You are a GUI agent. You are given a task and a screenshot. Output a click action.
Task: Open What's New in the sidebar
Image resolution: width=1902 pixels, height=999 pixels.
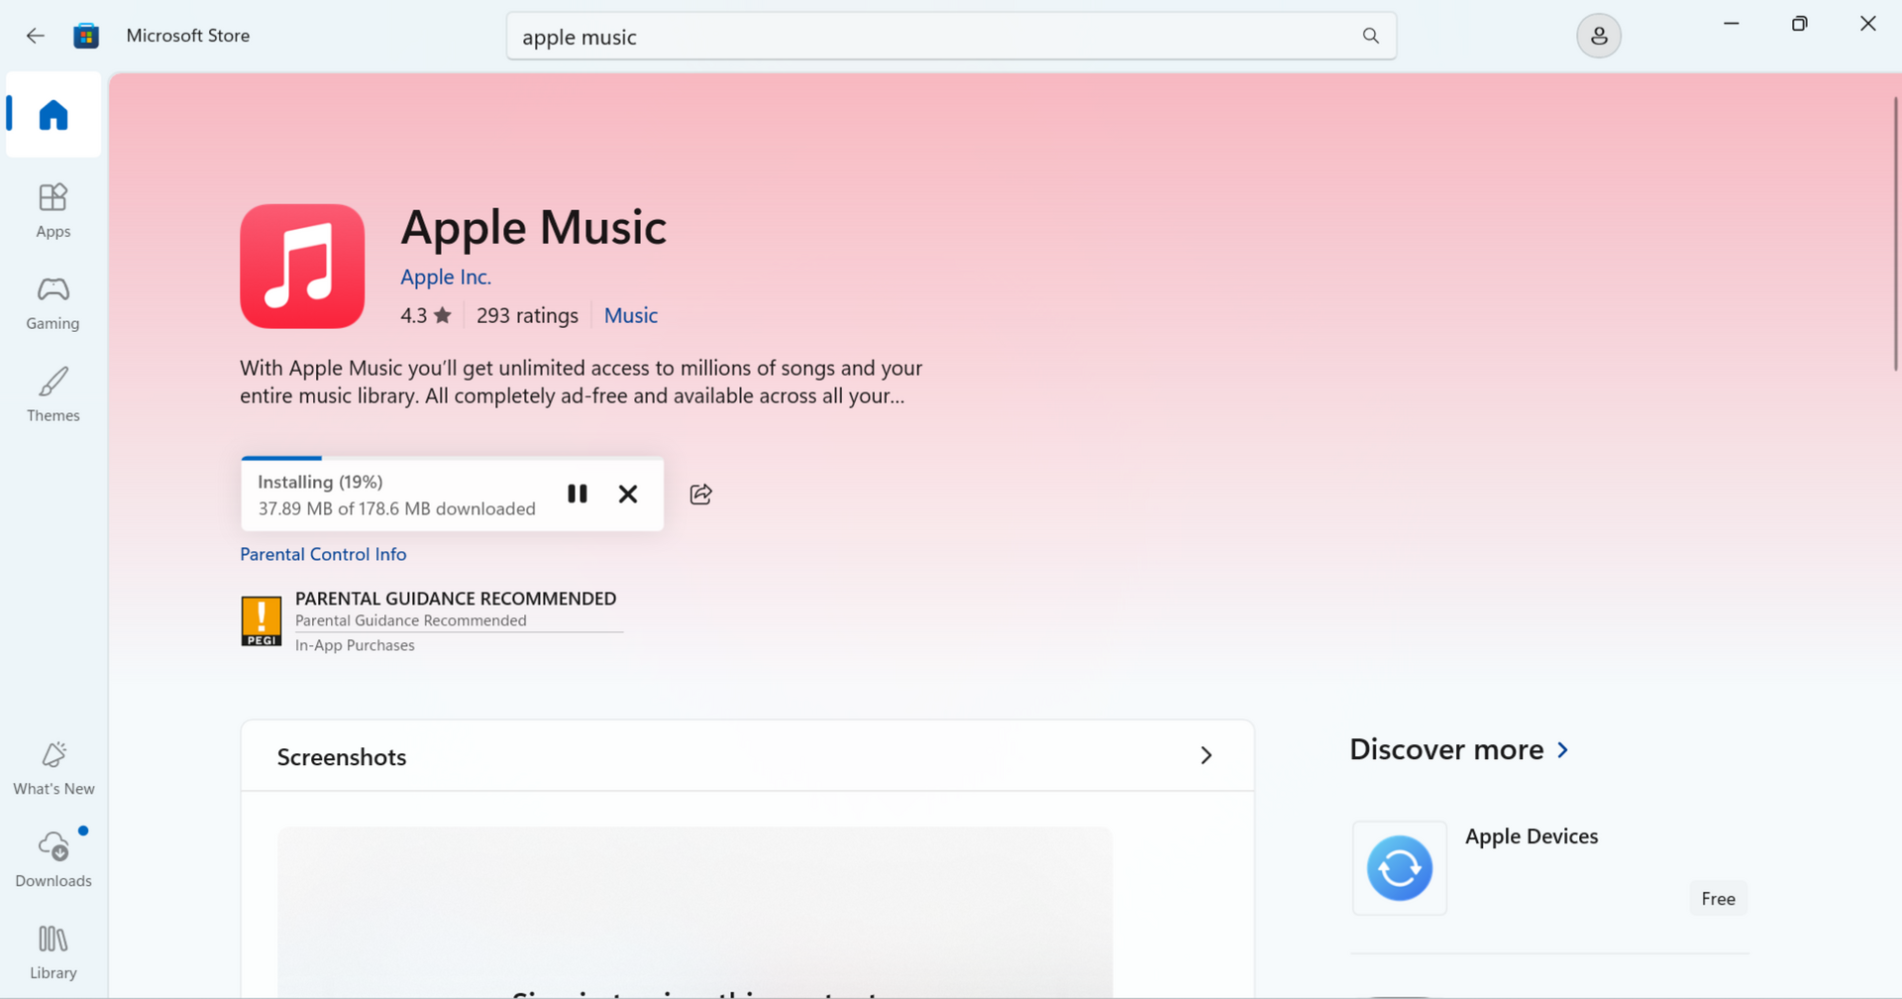click(x=53, y=768)
